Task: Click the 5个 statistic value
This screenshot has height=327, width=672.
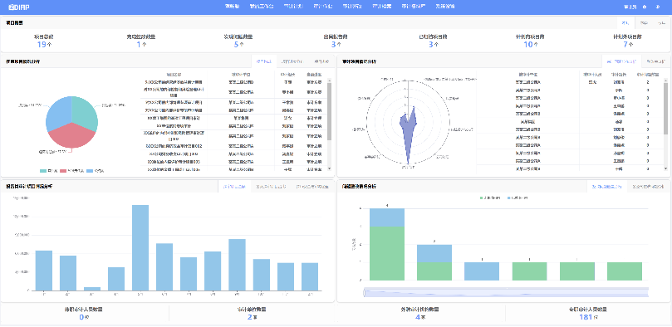Action: (238, 44)
